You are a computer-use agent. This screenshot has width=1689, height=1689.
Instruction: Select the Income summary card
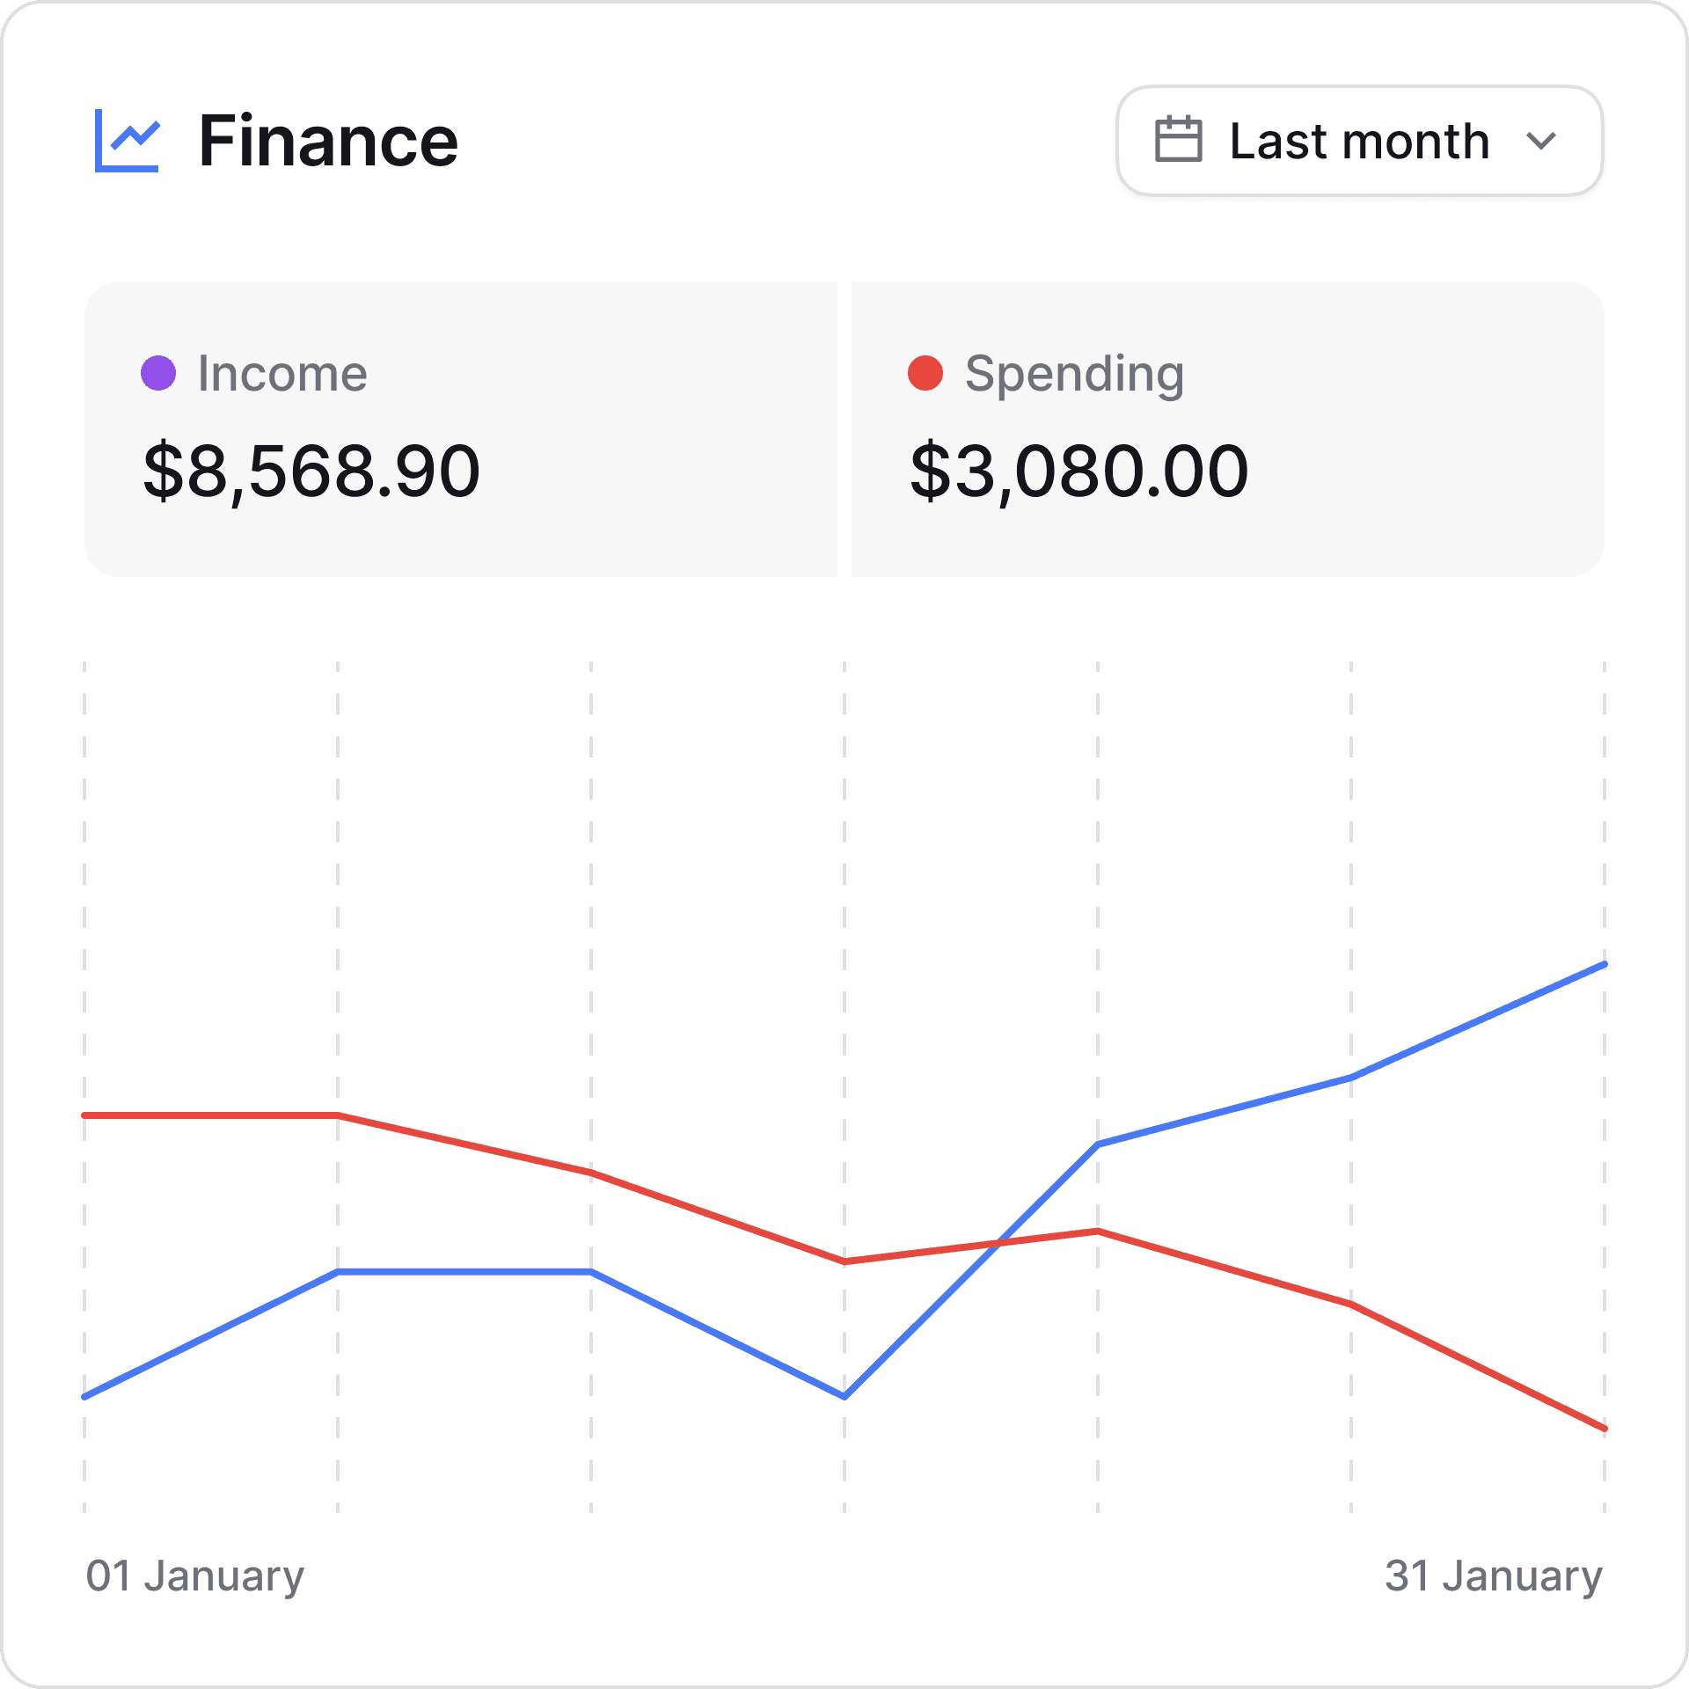pos(461,429)
